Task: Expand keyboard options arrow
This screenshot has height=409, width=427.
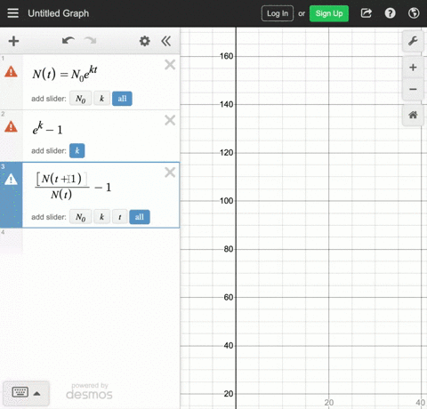Action: [37, 394]
